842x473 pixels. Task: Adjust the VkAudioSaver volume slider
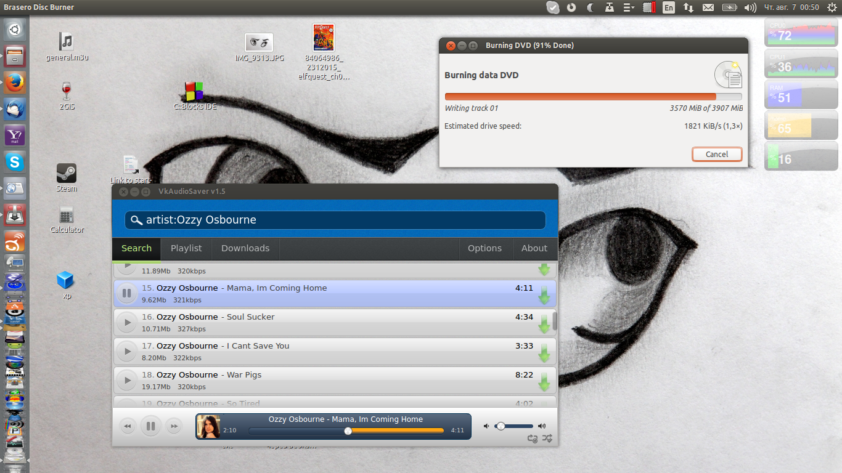pos(514,426)
